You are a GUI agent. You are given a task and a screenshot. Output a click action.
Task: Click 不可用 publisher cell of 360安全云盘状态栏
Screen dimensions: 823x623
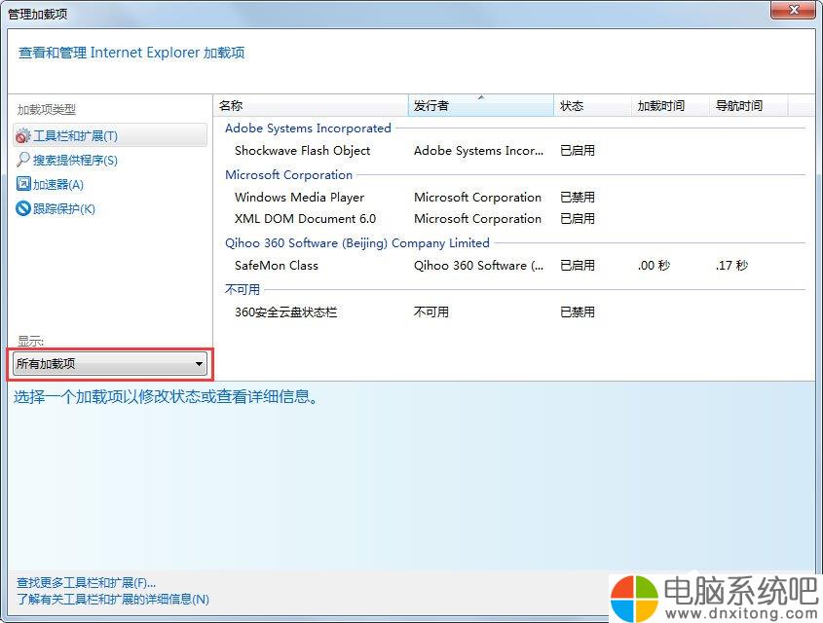[430, 312]
